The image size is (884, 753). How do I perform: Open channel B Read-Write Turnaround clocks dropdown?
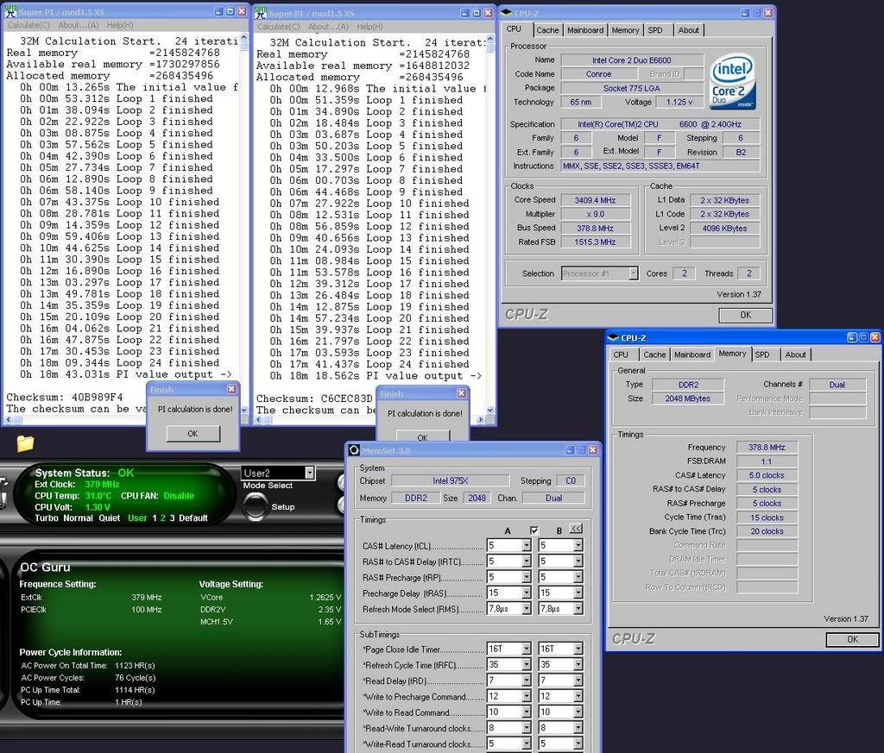[x=578, y=728]
